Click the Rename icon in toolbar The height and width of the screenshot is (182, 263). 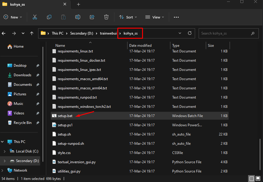(x=78, y=17)
